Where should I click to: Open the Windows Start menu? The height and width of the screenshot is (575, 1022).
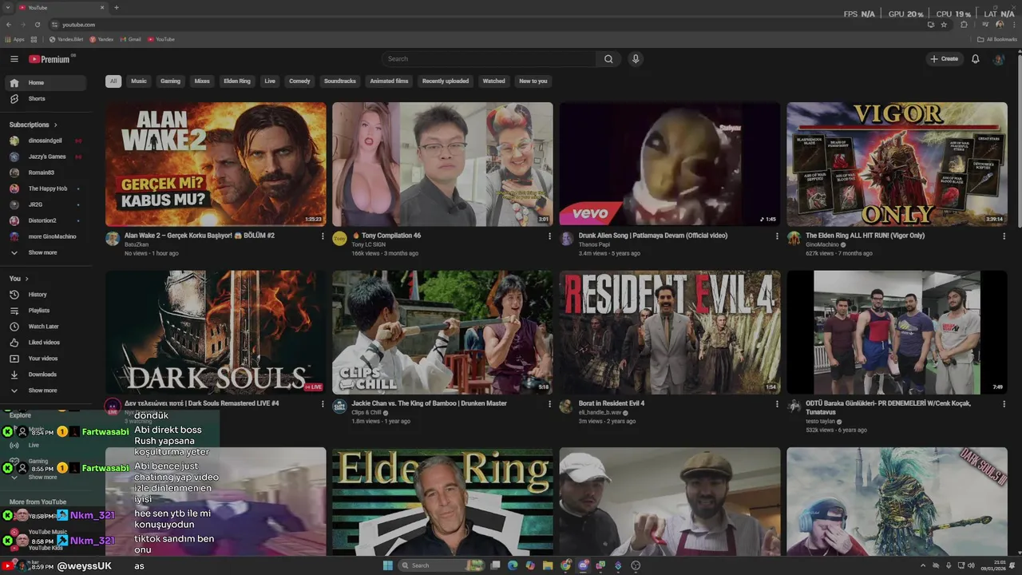pos(388,565)
